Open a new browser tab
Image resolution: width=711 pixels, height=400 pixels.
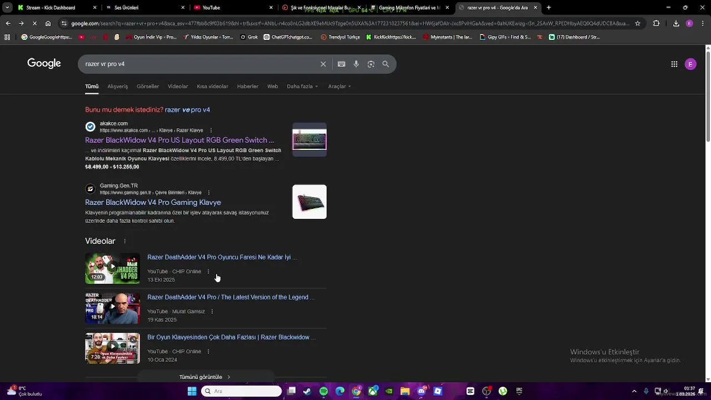tap(549, 7)
